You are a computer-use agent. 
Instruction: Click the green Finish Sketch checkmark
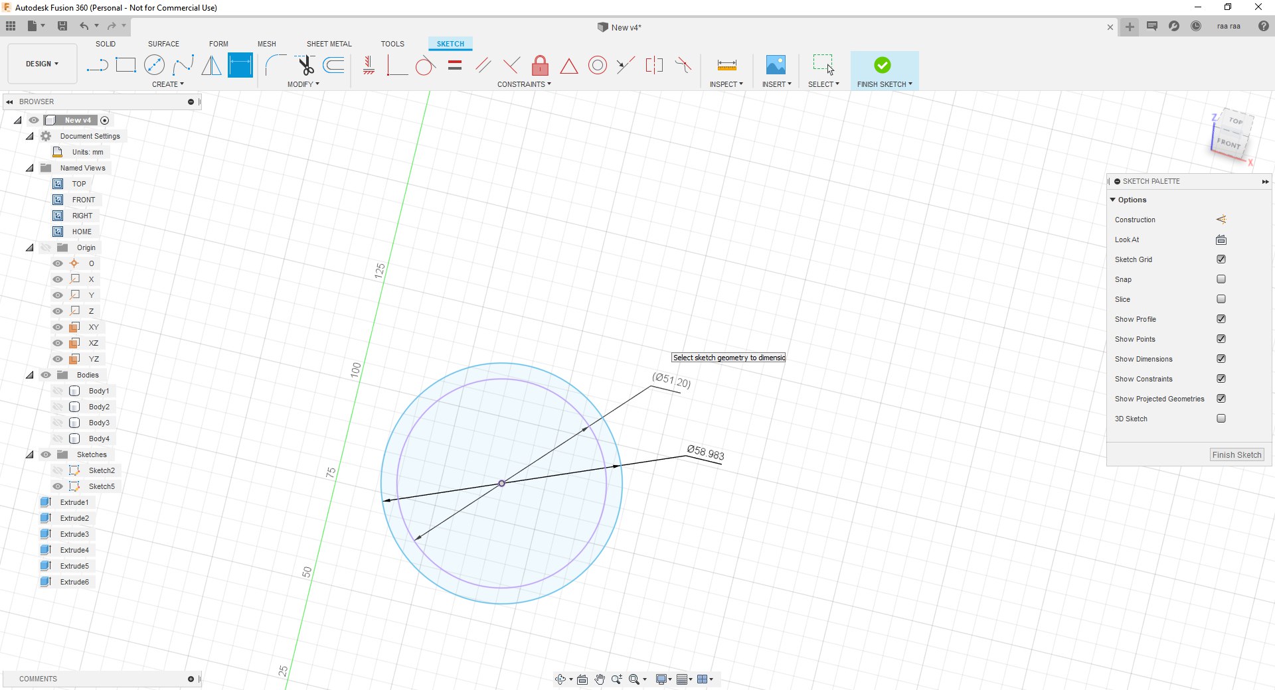coord(883,65)
